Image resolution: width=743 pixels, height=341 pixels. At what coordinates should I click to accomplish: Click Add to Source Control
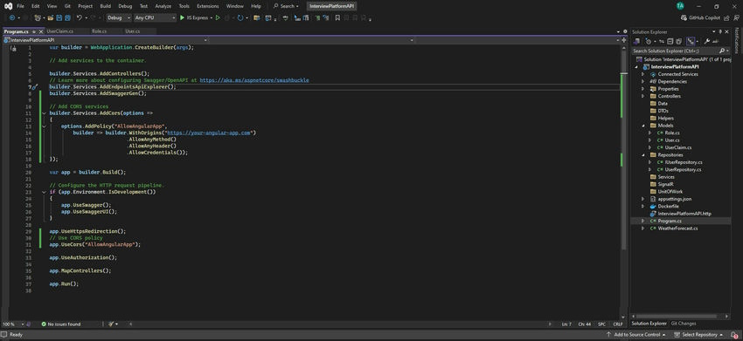coord(637,334)
